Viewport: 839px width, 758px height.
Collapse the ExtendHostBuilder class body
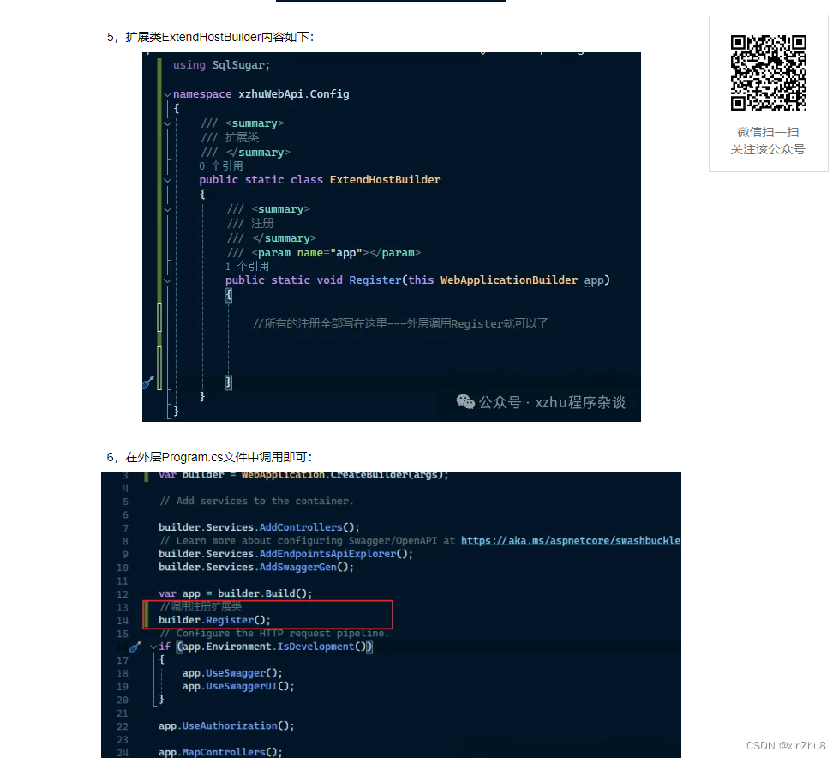(x=168, y=179)
